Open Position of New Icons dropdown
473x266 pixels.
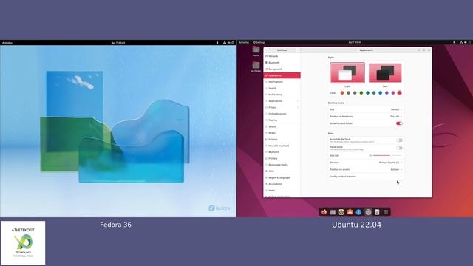pyautogui.click(x=396, y=117)
